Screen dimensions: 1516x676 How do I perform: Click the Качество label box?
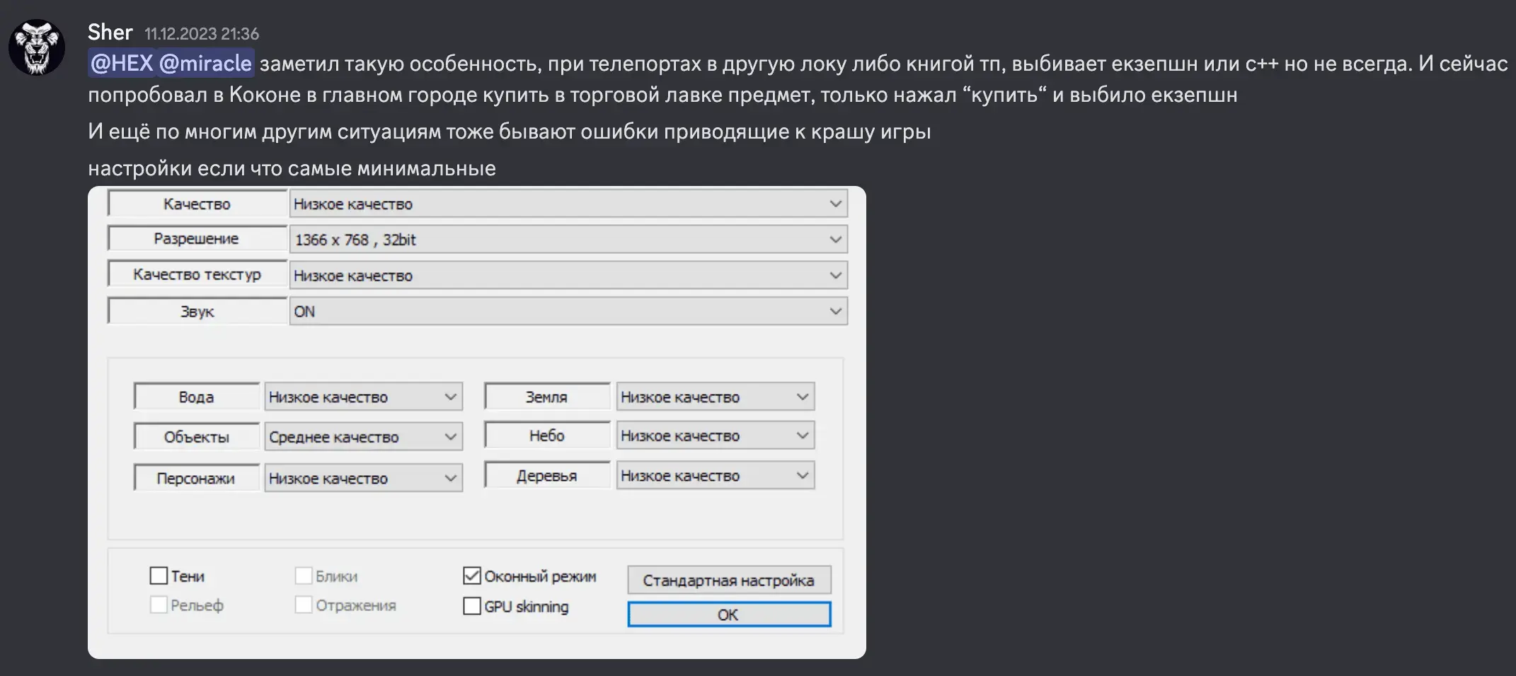pos(197,204)
